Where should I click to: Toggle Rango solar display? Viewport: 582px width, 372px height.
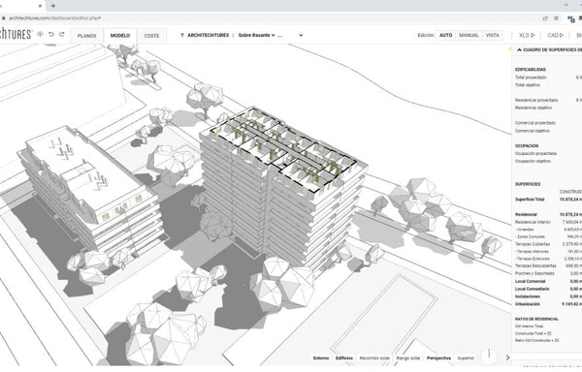408,357
